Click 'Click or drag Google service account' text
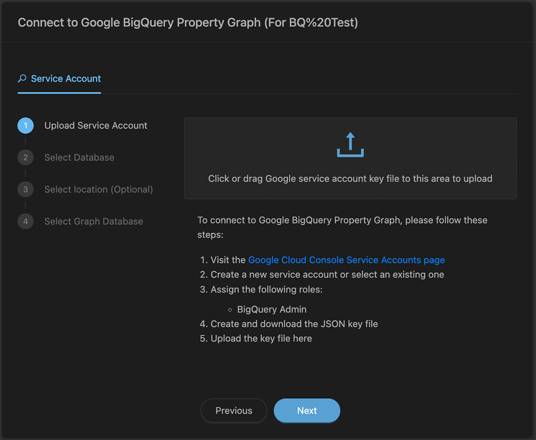The image size is (536, 440). (x=350, y=179)
